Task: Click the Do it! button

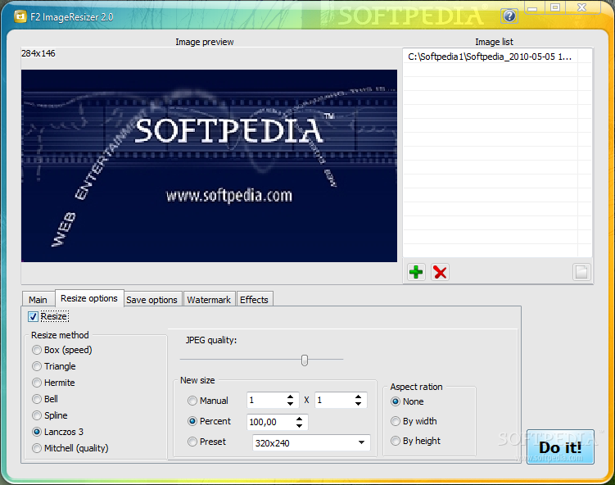Action: 560,447
